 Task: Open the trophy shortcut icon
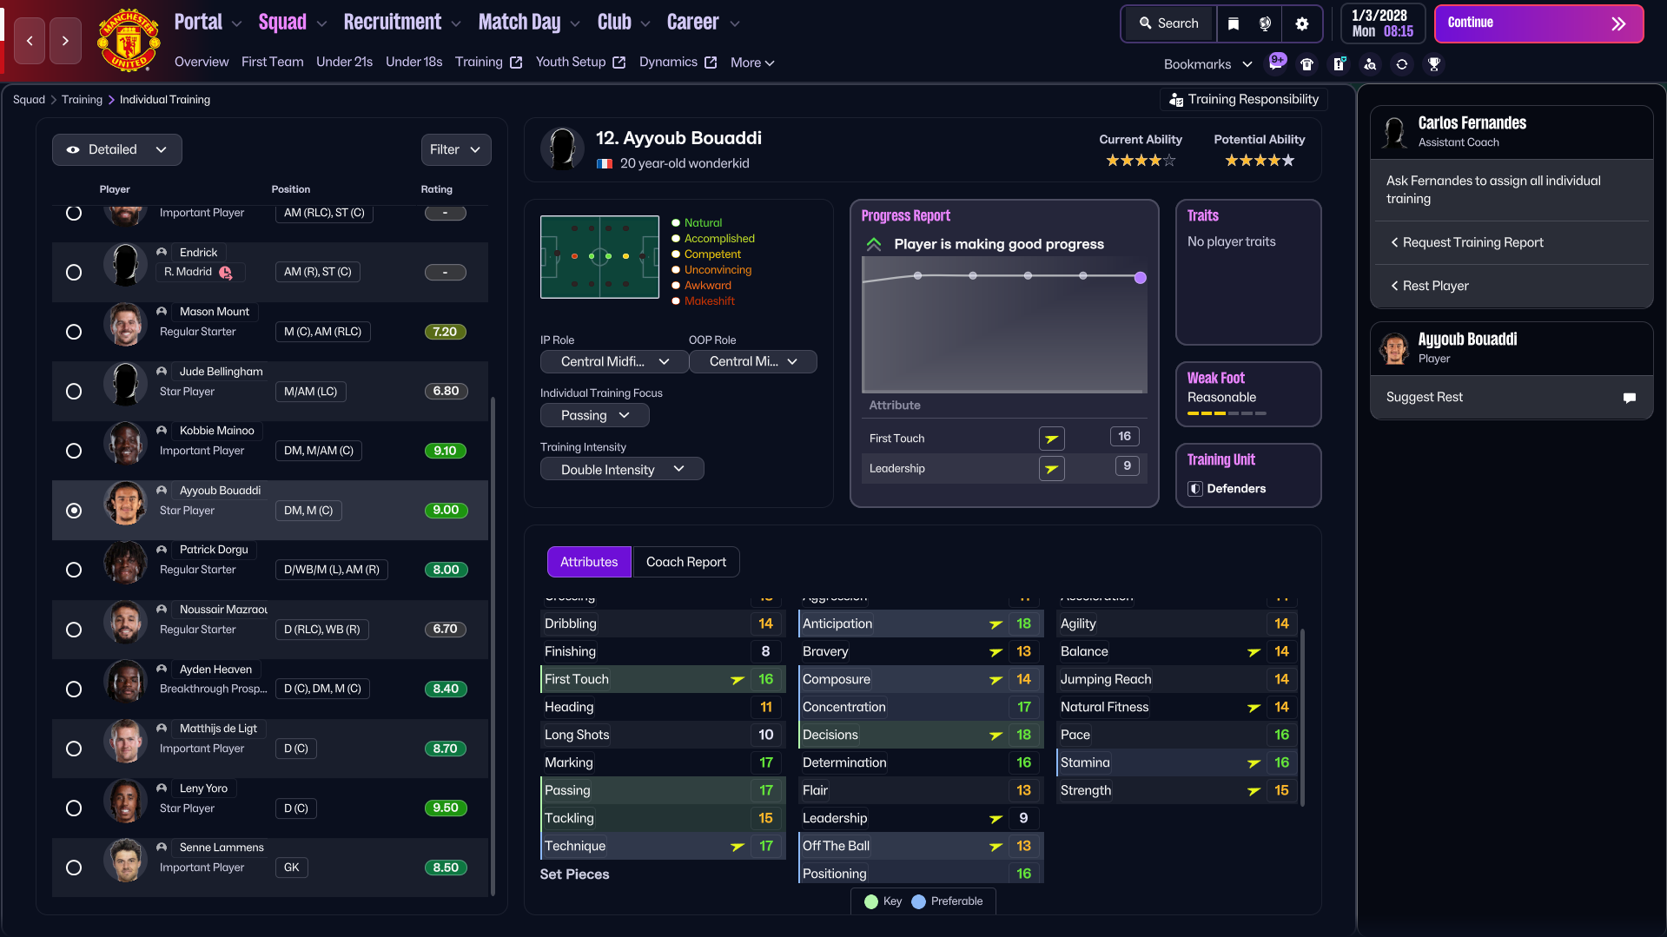[1434, 64]
